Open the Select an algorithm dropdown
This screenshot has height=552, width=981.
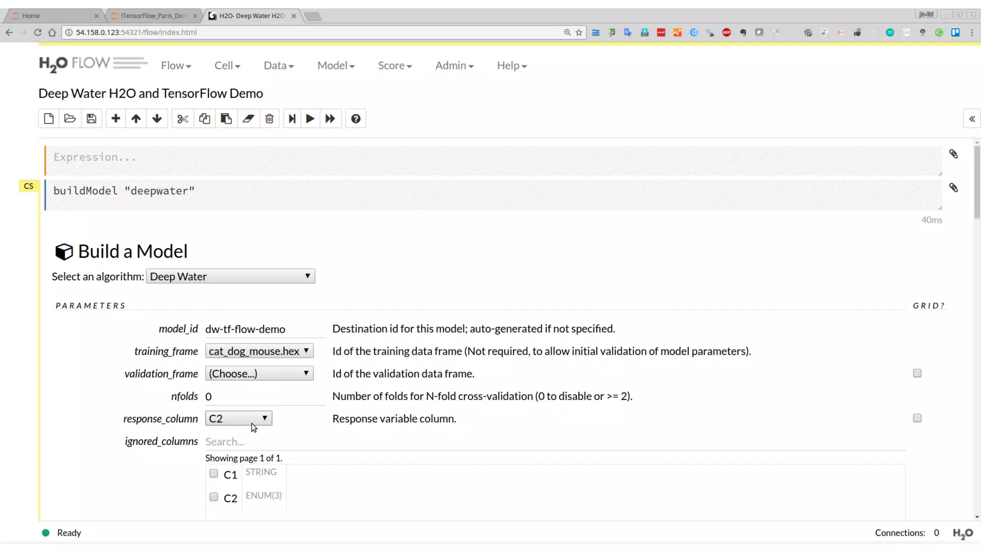[x=230, y=276]
